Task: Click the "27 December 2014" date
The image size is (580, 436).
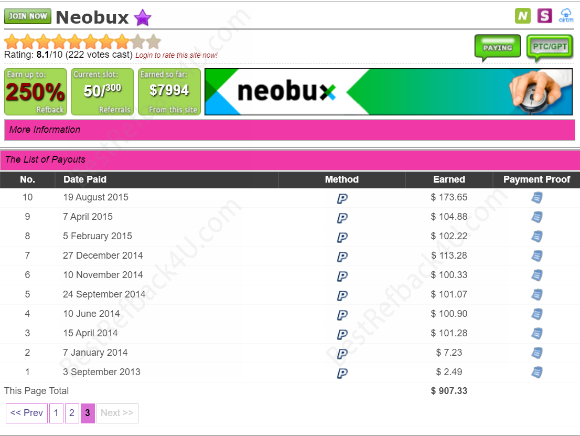Action: [103, 256]
